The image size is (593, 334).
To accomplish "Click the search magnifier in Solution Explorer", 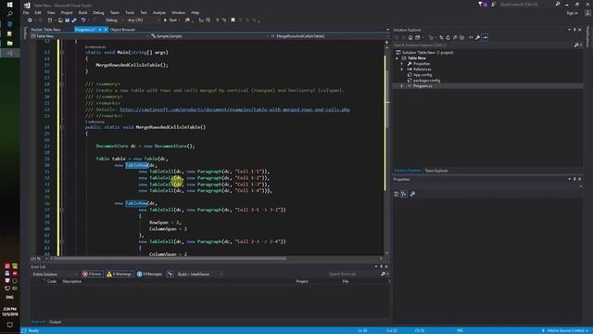I will (x=576, y=45).
